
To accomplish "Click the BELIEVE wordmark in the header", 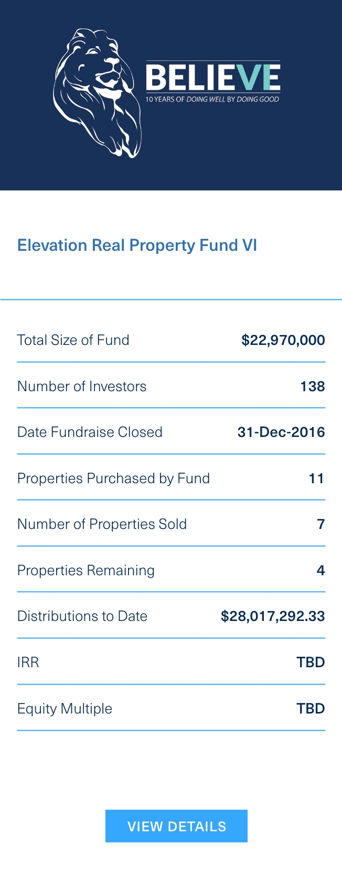I will click(212, 78).
